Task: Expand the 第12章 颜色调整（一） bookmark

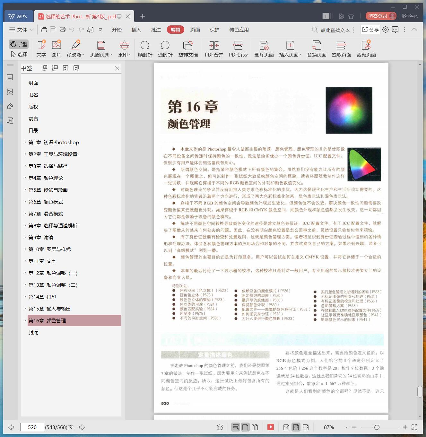Action: (x=25, y=273)
